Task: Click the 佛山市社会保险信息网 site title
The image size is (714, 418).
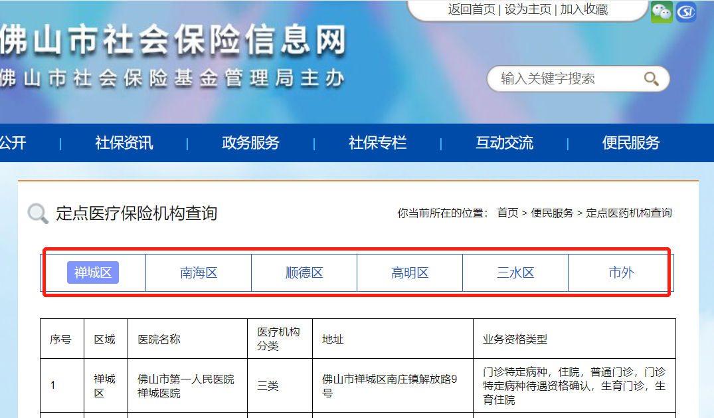Action: tap(173, 40)
